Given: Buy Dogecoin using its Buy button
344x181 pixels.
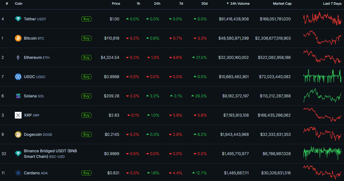Looking at the screenshot, I should coord(86,134).
